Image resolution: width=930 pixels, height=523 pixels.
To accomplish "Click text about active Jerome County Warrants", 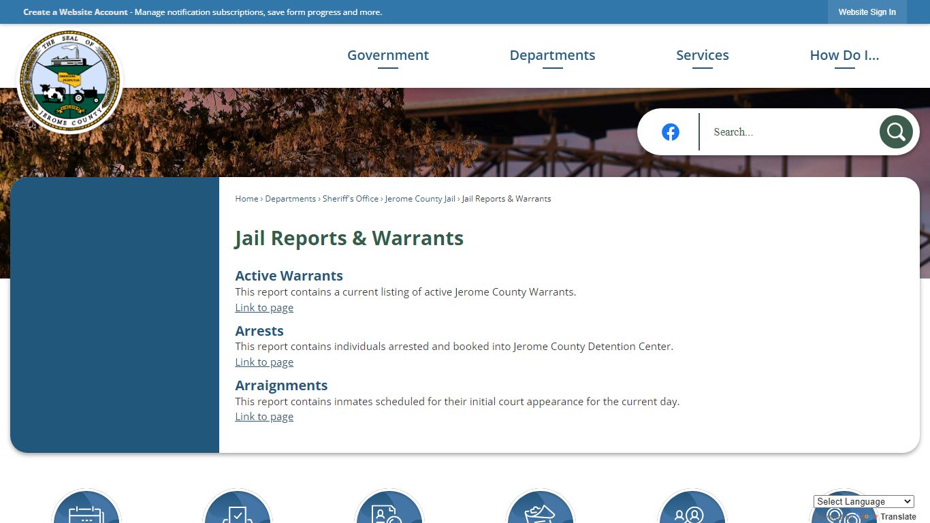I will click(x=406, y=292).
